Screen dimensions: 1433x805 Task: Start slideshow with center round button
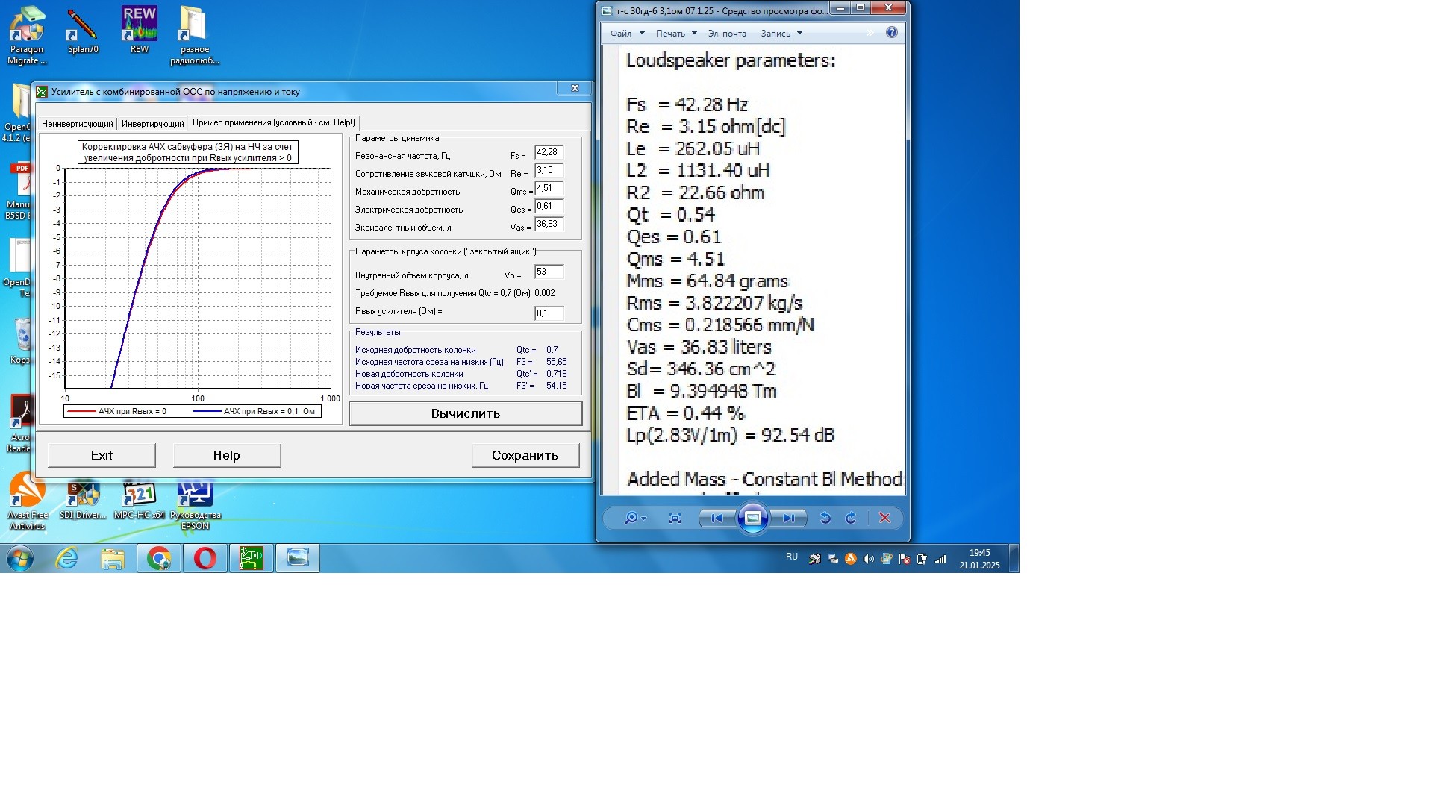752,518
